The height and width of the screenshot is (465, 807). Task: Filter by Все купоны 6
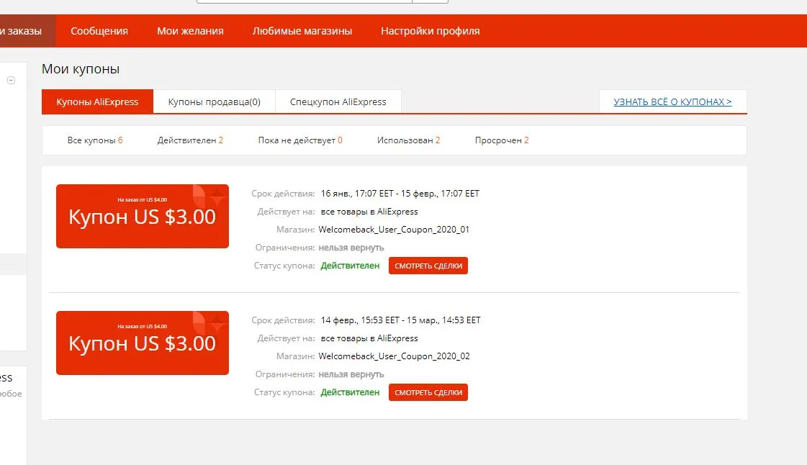point(95,140)
